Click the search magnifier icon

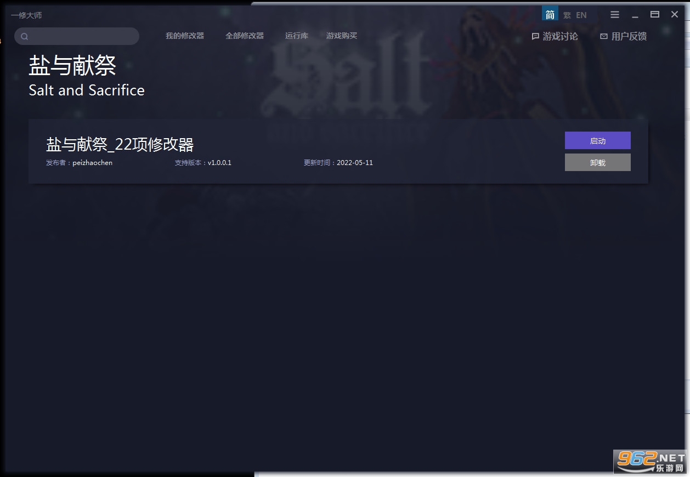click(24, 37)
